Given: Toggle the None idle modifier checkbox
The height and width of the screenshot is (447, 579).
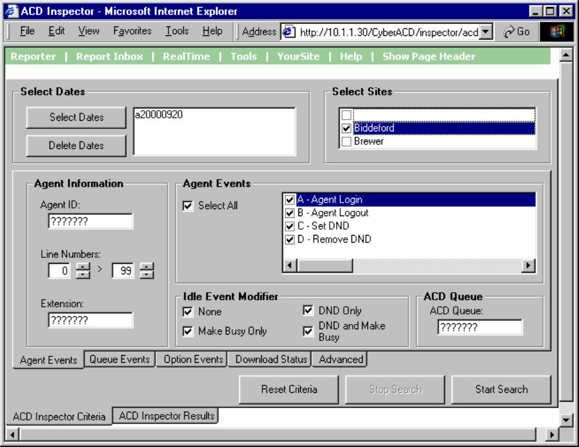Looking at the screenshot, I should (x=188, y=312).
